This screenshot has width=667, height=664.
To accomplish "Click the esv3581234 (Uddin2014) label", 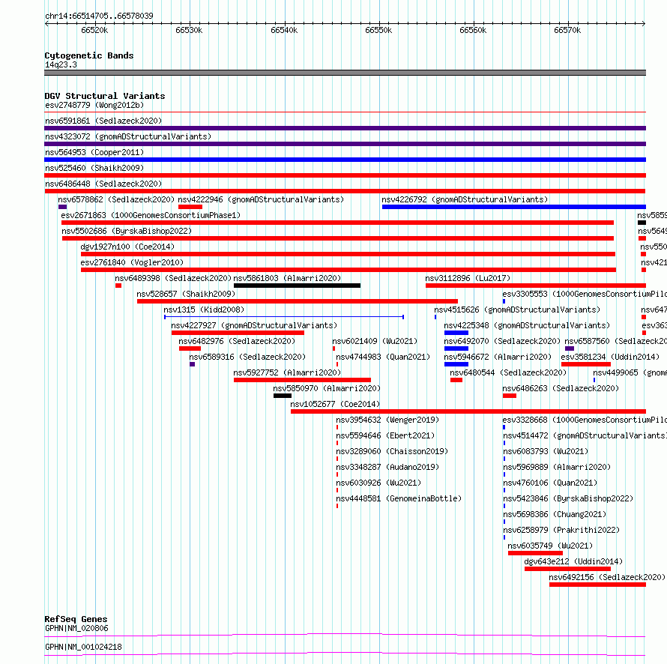I will pyautogui.click(x=610, y=357).
